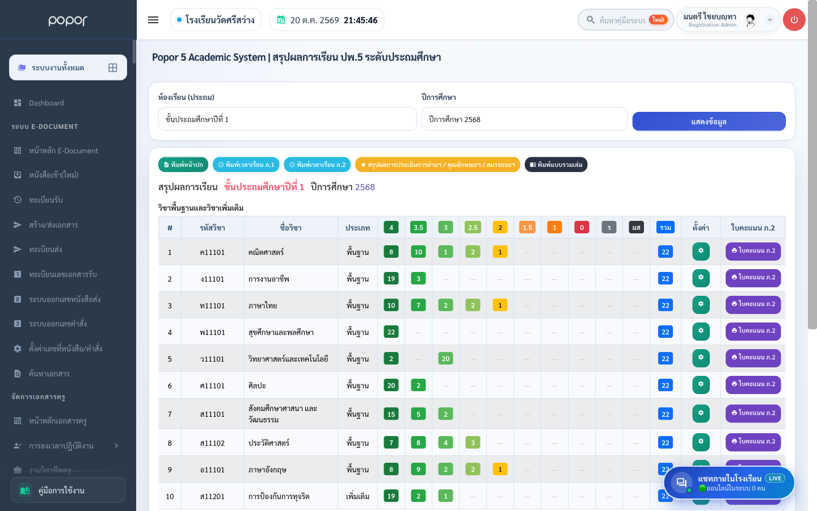Open settings gear for คณิตศาสตร์ row
The width and height of the screenshot is (817, 511).
point(701,252)
